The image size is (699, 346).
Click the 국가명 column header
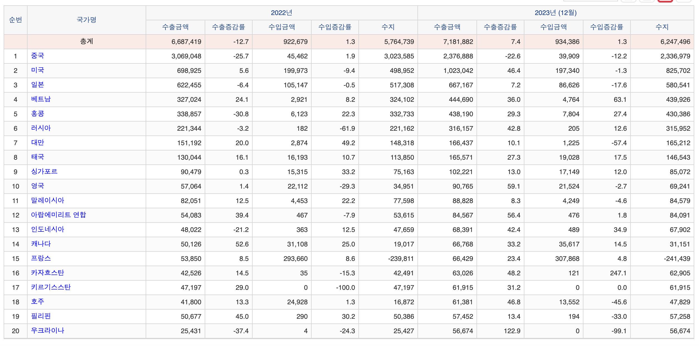tap(87, 20)
